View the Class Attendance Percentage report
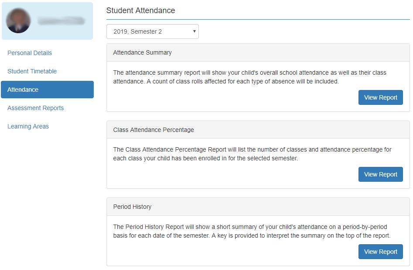Viewport: 413px width, 270px height. tap(380, 174)
